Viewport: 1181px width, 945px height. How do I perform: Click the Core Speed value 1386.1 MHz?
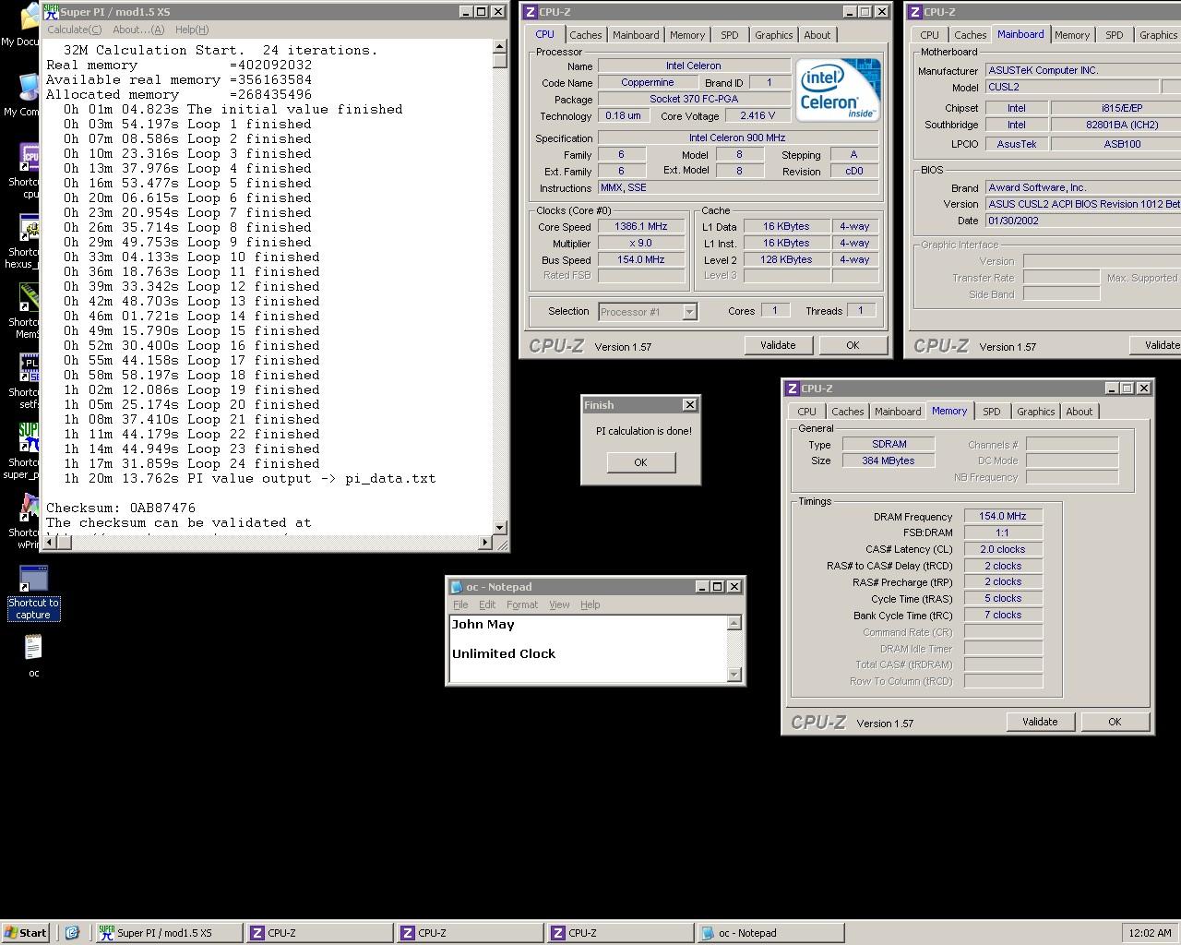pyautogui.click(x=640, y=227)
